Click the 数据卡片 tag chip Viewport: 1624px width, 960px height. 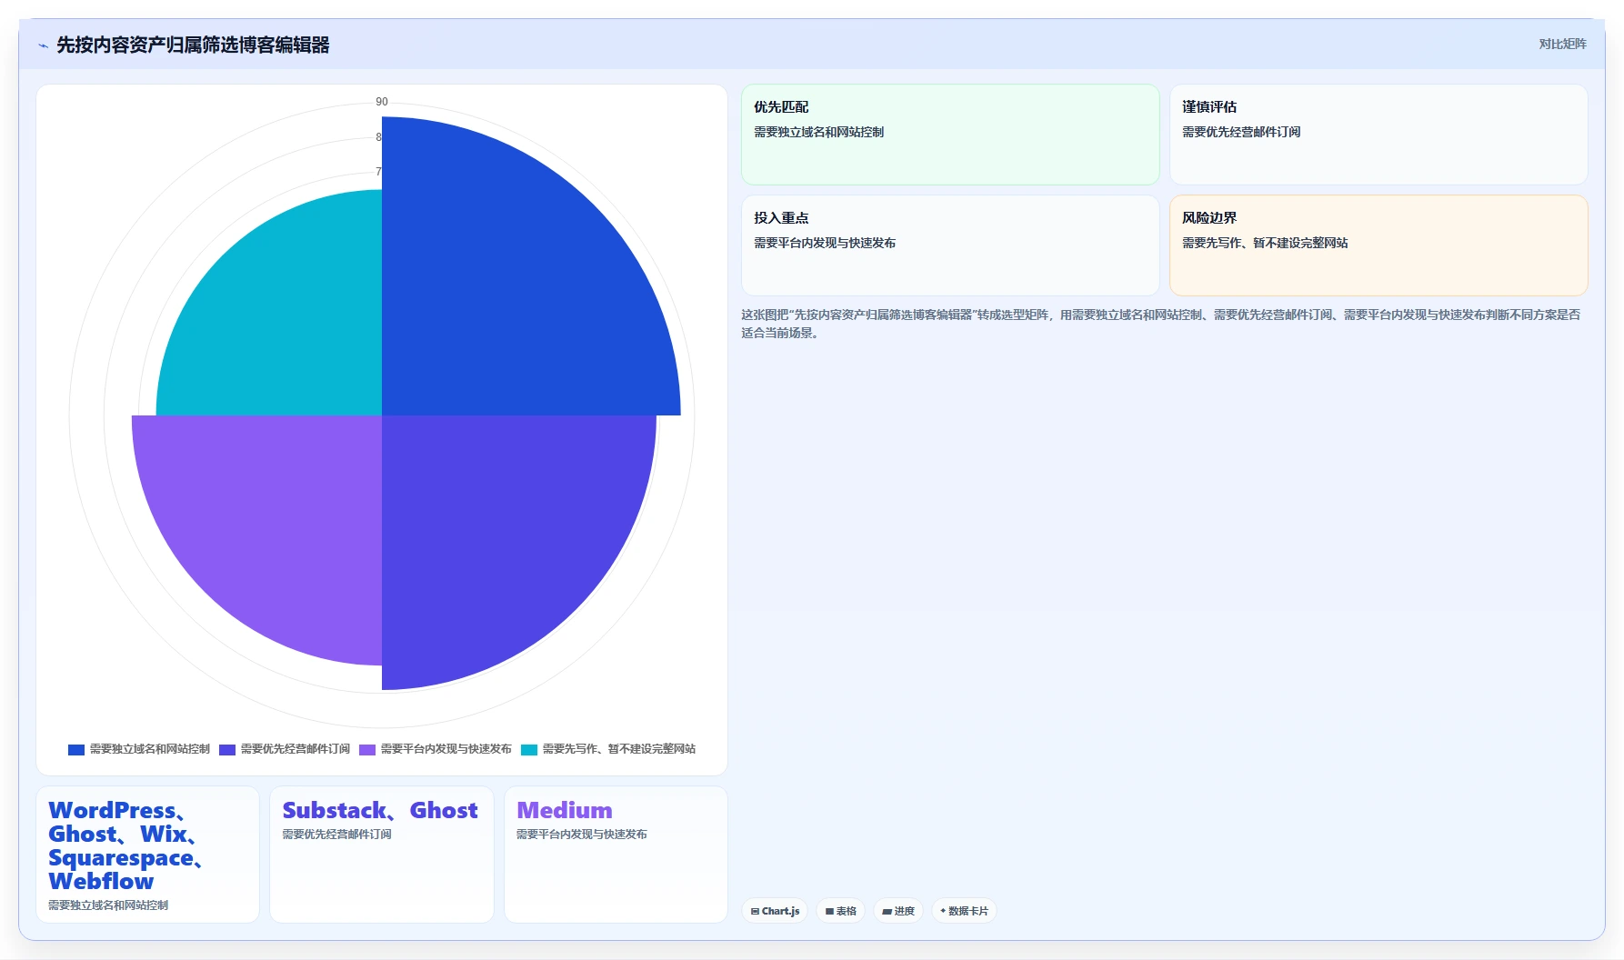[x=964, y=911]
